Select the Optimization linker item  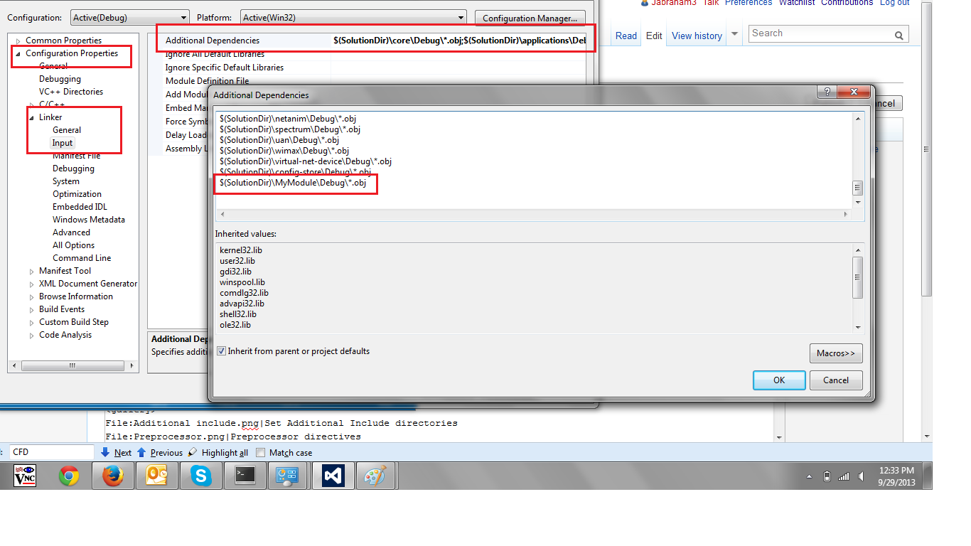pos(77,194)
